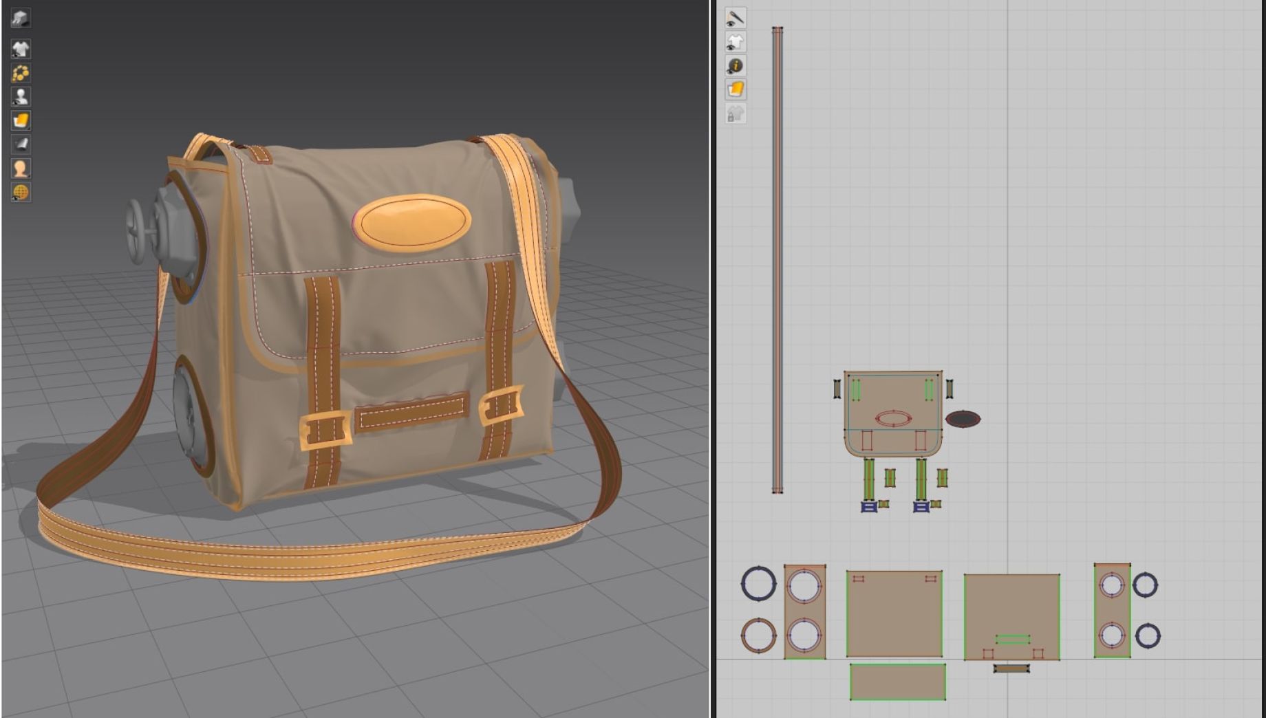Select the left side panel pattern with two holes

click(x=805, y=612)
